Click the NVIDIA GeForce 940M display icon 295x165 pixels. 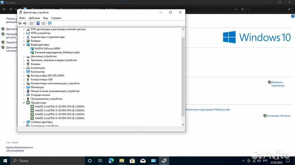32,49
